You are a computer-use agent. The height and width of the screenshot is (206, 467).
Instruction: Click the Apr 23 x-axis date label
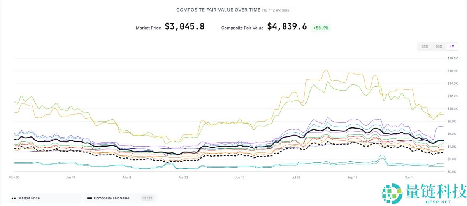(x=183, y=177)
